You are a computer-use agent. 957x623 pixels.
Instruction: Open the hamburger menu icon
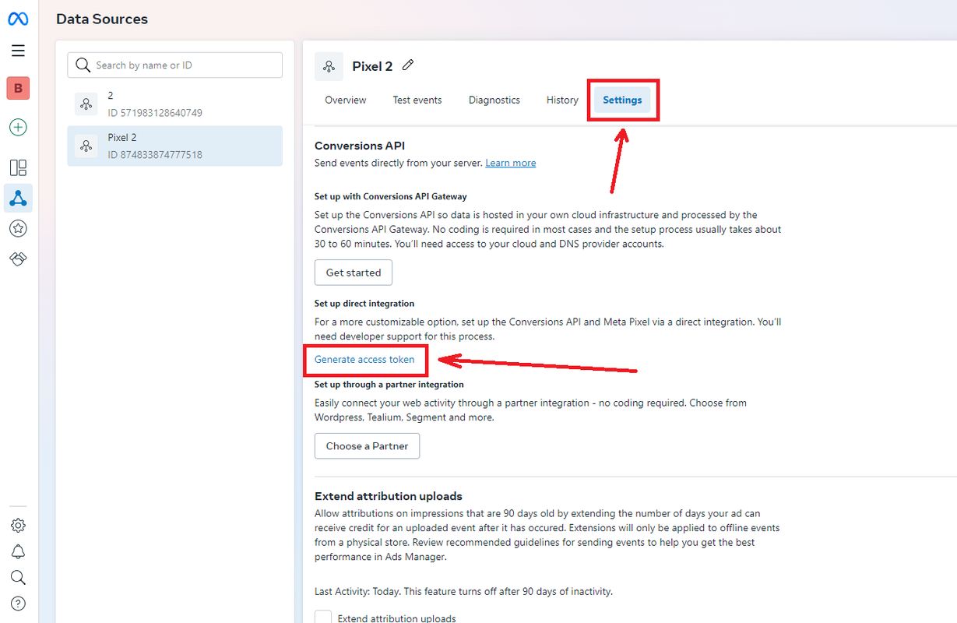[18, 51]
